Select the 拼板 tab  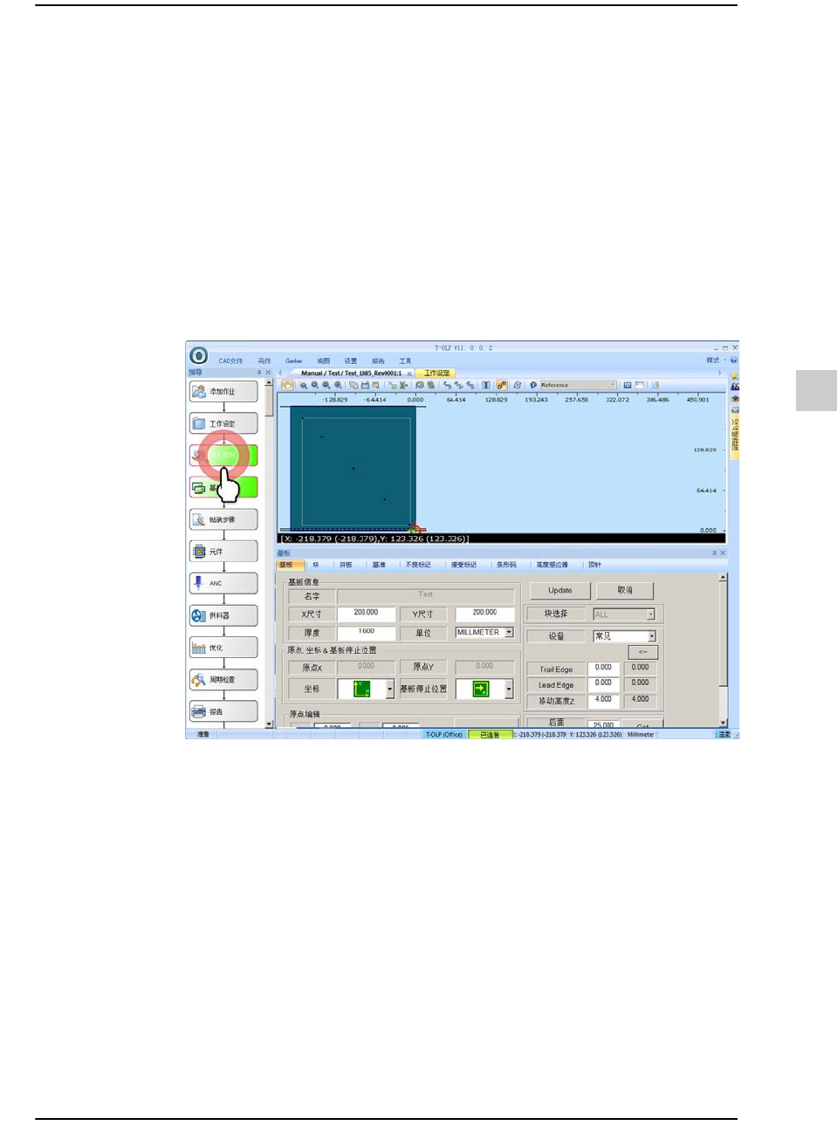pyautogui.click(x=346, y=565)
